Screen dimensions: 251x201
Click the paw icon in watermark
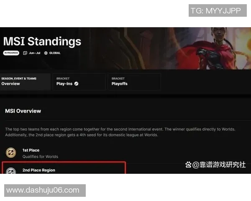point(188,165)
